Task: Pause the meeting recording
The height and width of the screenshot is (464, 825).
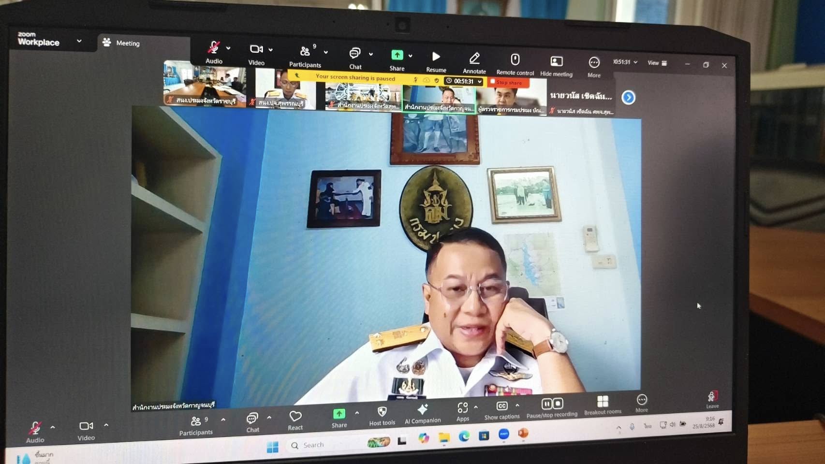Action: pos(546,404)
